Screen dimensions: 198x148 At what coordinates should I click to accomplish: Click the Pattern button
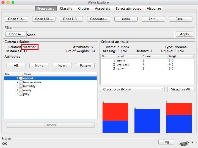tap(85, 66)
